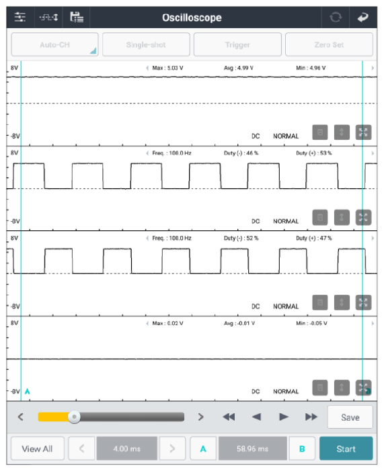The image size is (384, 471).
Task: Open the waveform cursor measurement icon
Action: coord(48,17)
